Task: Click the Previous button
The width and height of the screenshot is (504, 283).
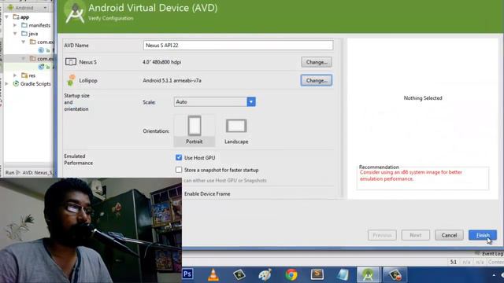Action: (382, 235)
